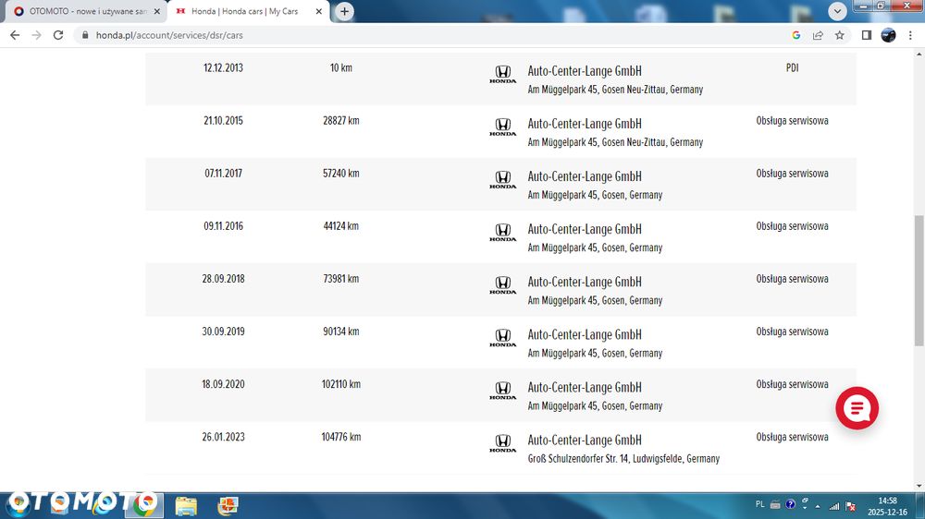Select the mileage 104776 km
The image size is (925, 519).
click(x=341, y=437)
